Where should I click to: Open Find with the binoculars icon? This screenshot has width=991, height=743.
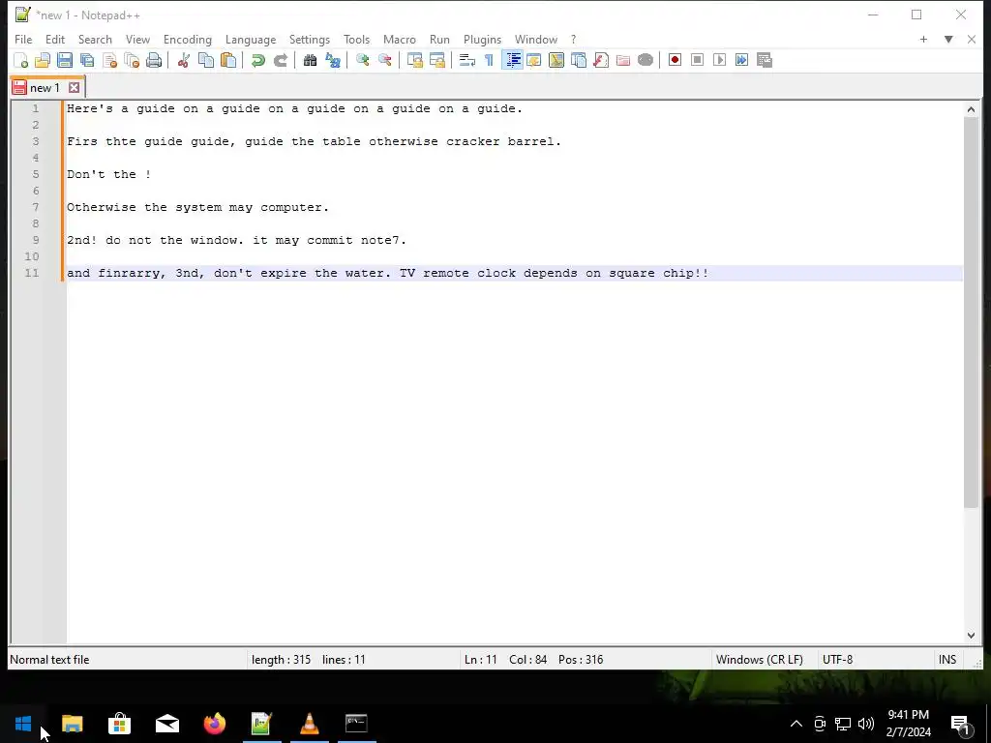click(310, 60)
